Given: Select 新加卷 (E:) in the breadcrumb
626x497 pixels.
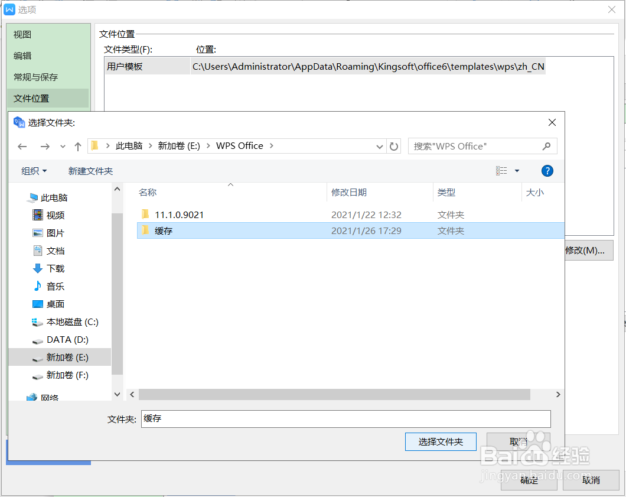Looking at the screenshot, I should tap(179, 146).
